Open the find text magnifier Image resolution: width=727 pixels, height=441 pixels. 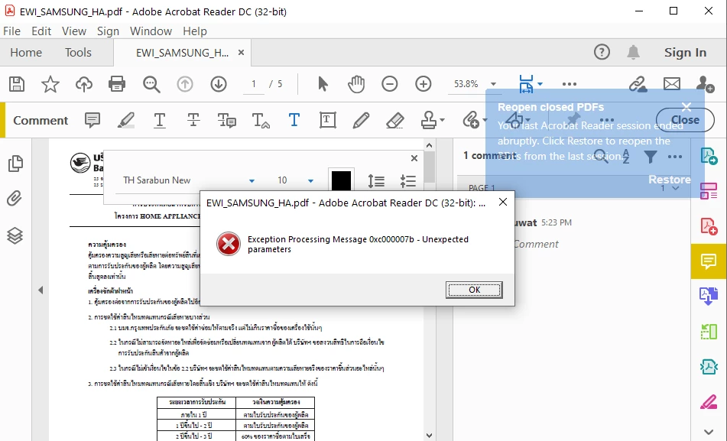(151, 84)
